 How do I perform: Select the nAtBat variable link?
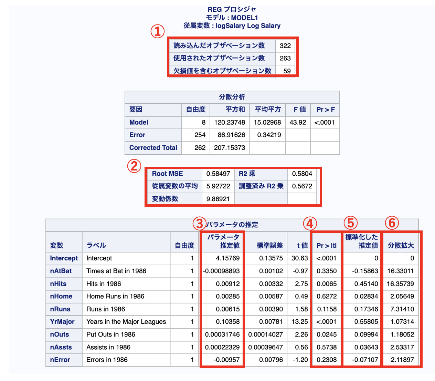(63, 271)
